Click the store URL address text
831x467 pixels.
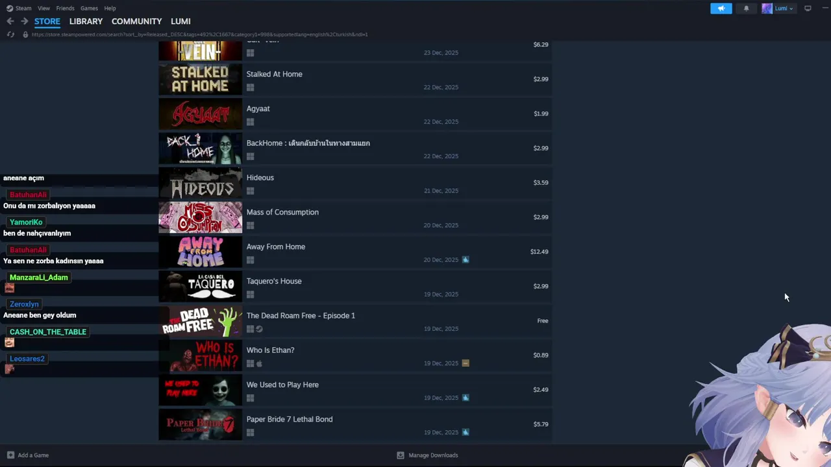199,34
